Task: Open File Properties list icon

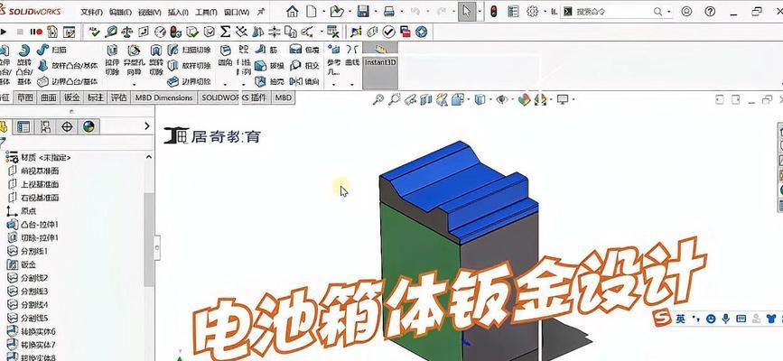Action: tap(513, 12)
